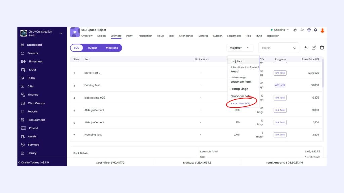
Task: Click the edit pencil icon in toolbar
Action: coord(314,48)
